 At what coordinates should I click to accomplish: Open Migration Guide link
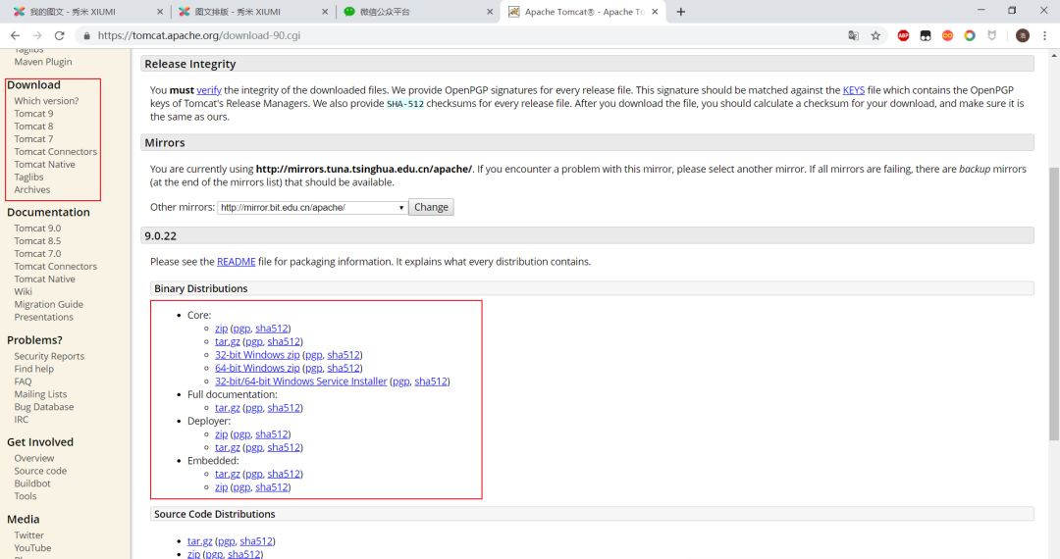coord(49,304)
